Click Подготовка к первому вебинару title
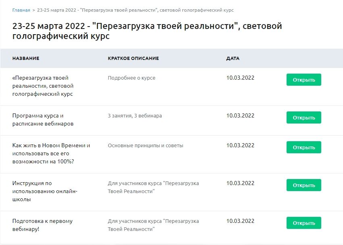343x245 pixels. pos(42,225)
